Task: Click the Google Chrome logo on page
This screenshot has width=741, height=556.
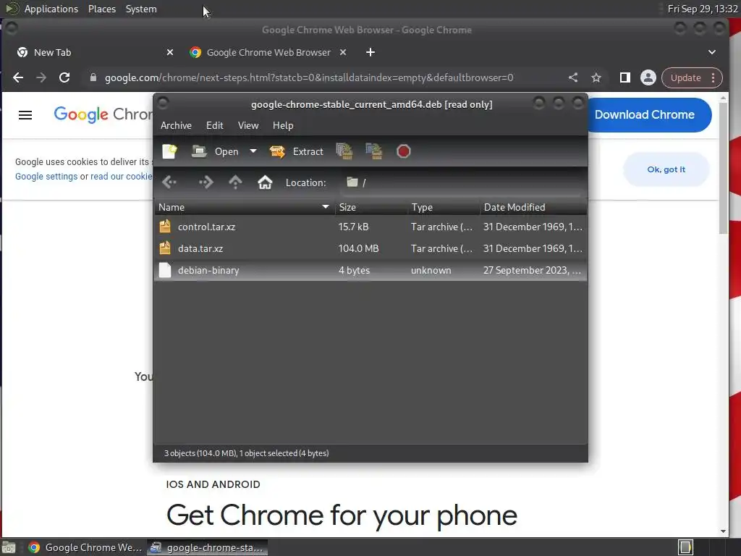Action: click(x=103, y=114)
